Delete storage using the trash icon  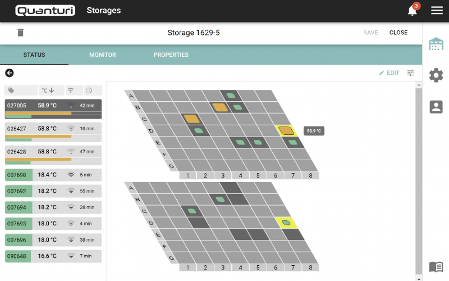click(21, 33)
